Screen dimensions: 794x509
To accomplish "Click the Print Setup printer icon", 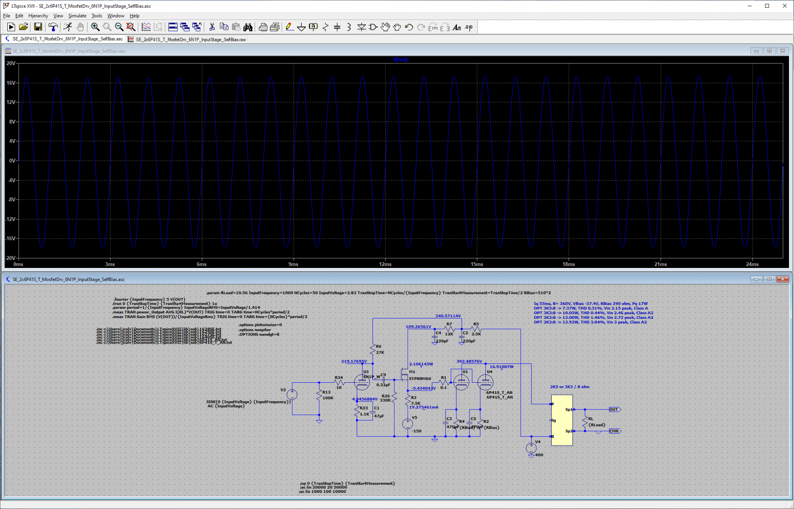I will pyautogui.click(x=263, y=27).
